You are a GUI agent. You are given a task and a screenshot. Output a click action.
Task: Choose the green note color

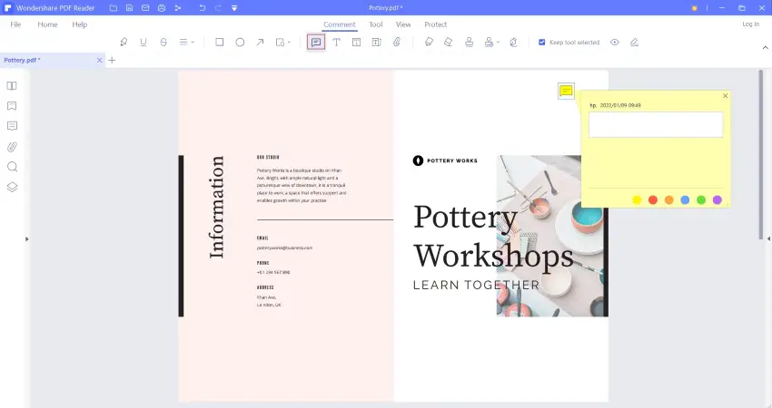(701, 199)
